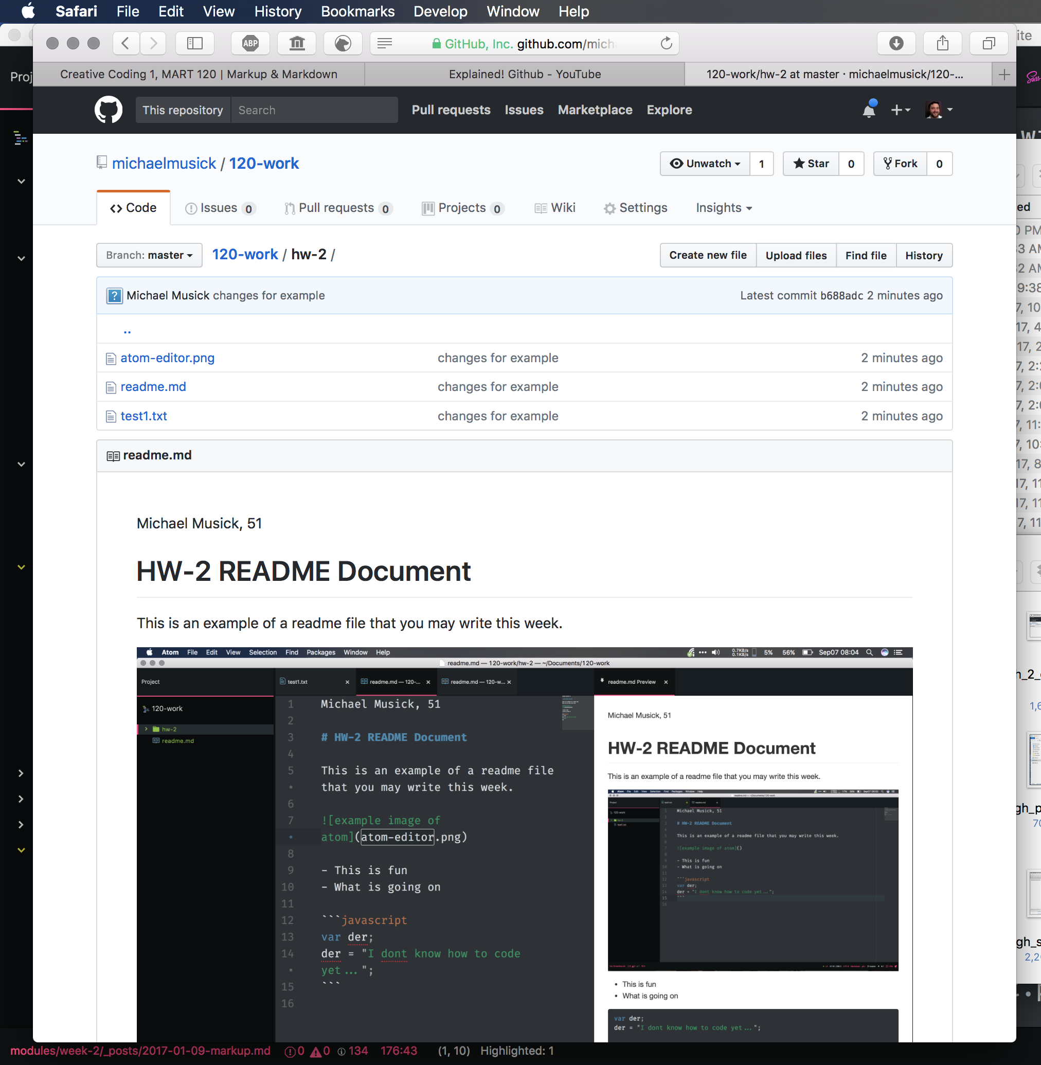This screenshot has width=1041, height=1065.
Task: Open the user avatar dropdown menu
Action: point(939,110)
